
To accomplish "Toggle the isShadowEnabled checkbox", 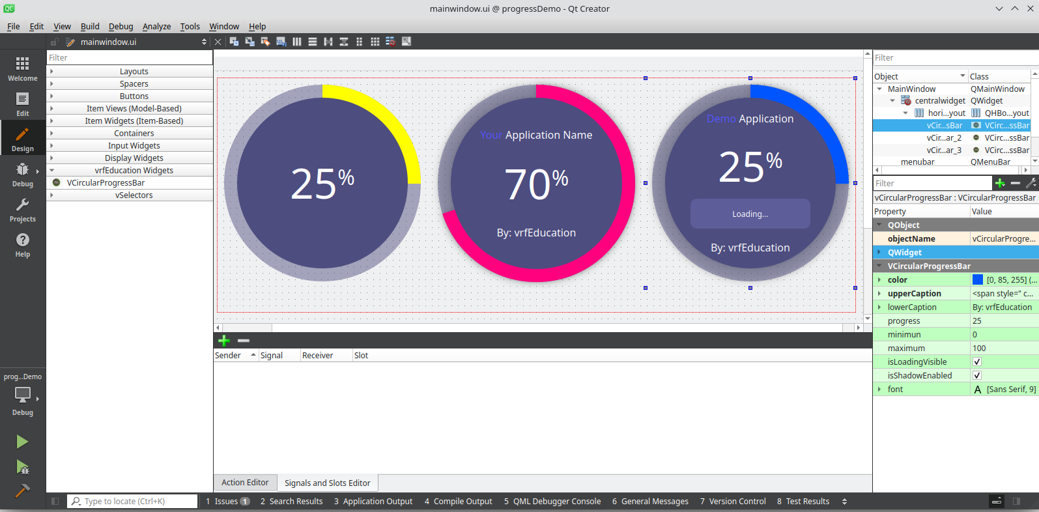I will [976, 376].
